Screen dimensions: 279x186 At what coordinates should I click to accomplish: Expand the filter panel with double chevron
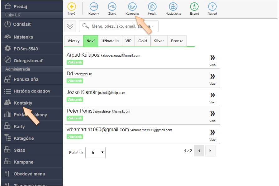coord(70,27)
